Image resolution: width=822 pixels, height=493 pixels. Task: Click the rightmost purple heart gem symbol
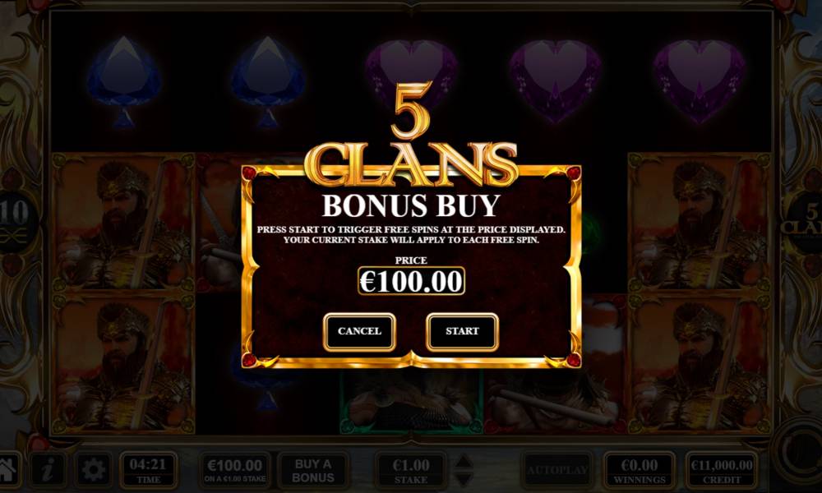[700, 81]
